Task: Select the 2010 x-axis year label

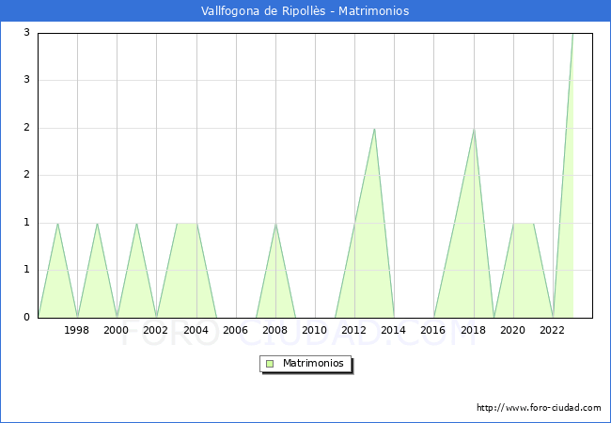Action: tap(315, 330)
